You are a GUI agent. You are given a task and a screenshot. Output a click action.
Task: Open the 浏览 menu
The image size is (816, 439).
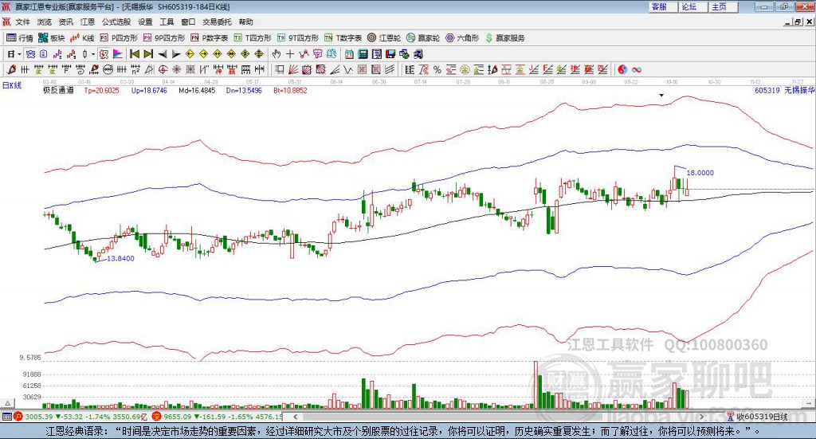pos(45,22)
